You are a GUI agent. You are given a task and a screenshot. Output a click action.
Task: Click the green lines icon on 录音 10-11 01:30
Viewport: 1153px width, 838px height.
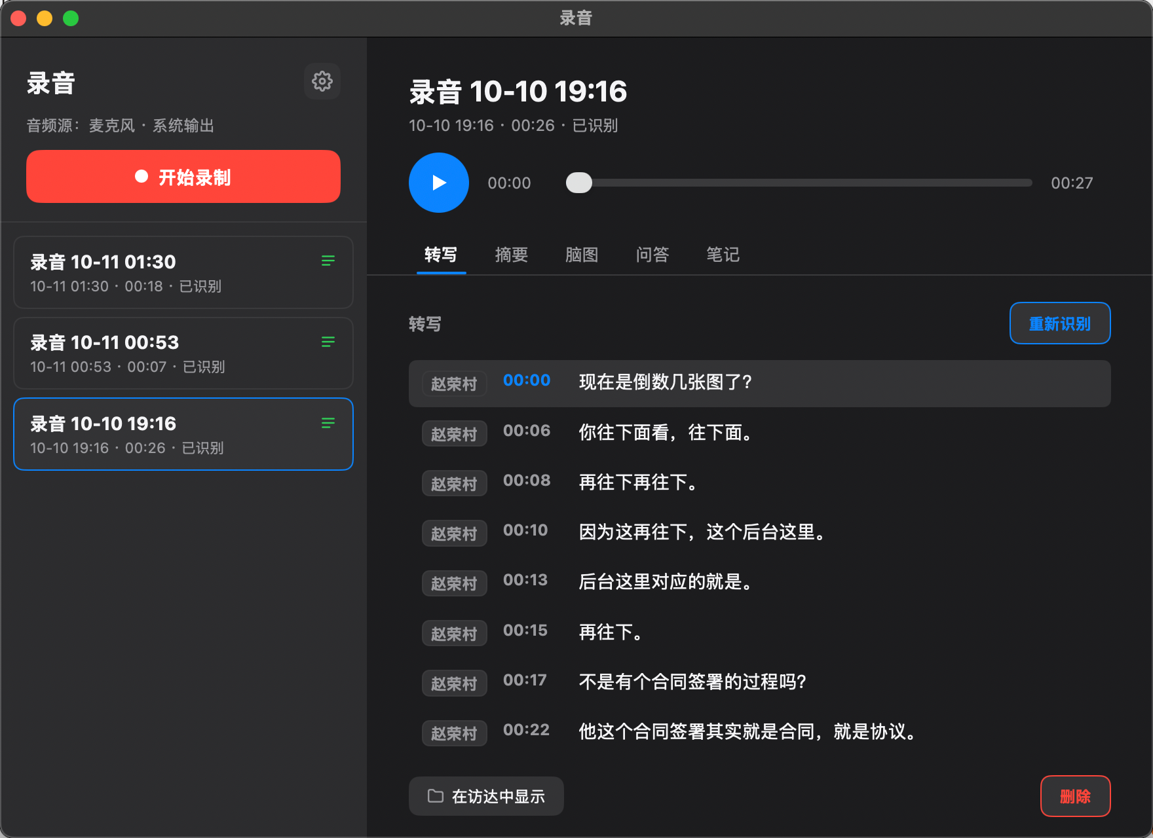pos(328,261)
